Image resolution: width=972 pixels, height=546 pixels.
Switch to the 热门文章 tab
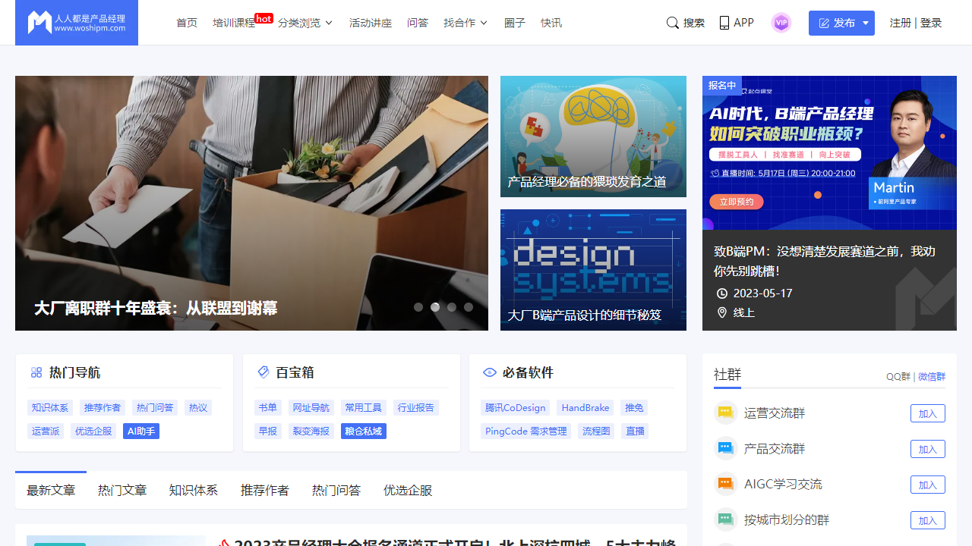click(x=122, y=491)
